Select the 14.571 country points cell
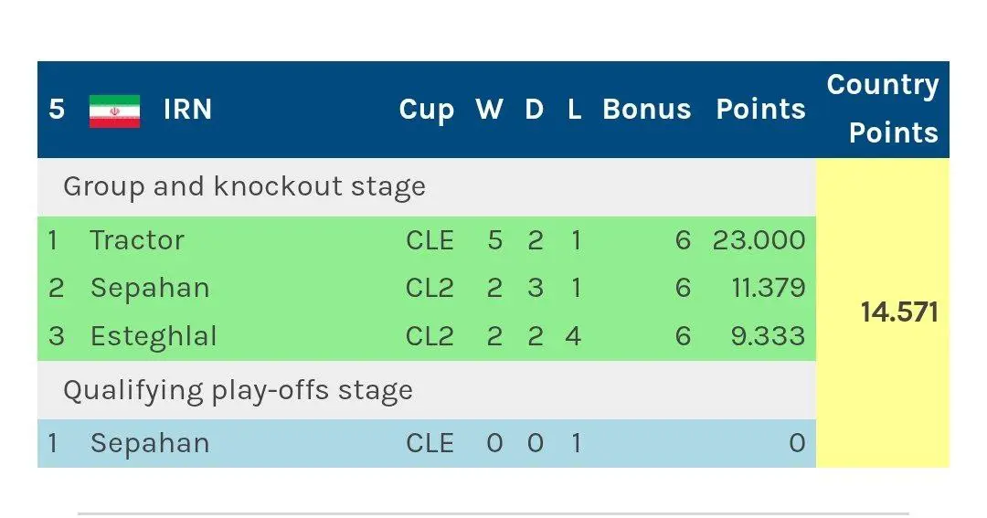Viewport: 987px width, 518px height. (x=899, y=312)
